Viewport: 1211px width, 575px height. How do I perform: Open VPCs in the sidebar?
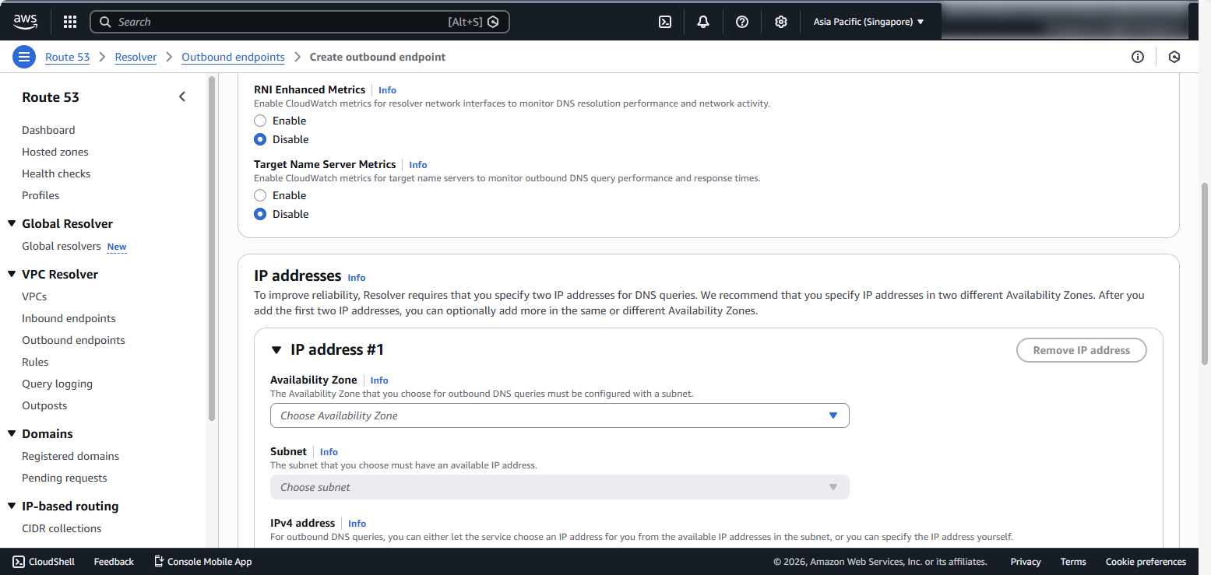tap(34, 296)
